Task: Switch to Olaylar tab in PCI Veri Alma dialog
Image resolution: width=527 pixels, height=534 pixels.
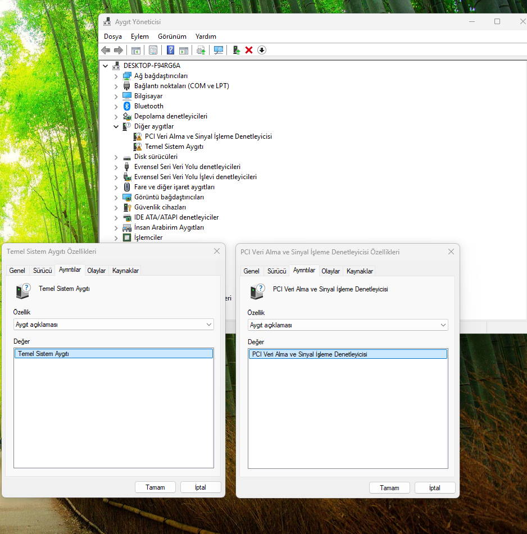Action: (x=331, y=271)
